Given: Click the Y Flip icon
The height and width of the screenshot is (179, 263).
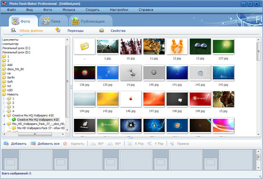Looking at the screenshot, I should (x=149, y=144).
